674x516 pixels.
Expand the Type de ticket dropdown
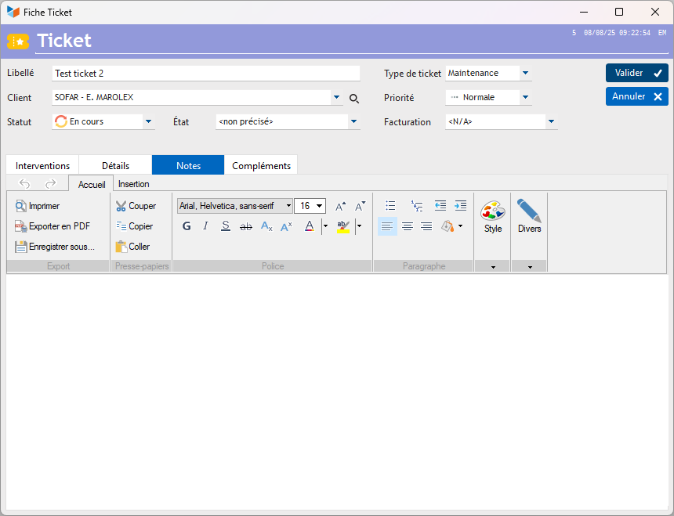525,73
